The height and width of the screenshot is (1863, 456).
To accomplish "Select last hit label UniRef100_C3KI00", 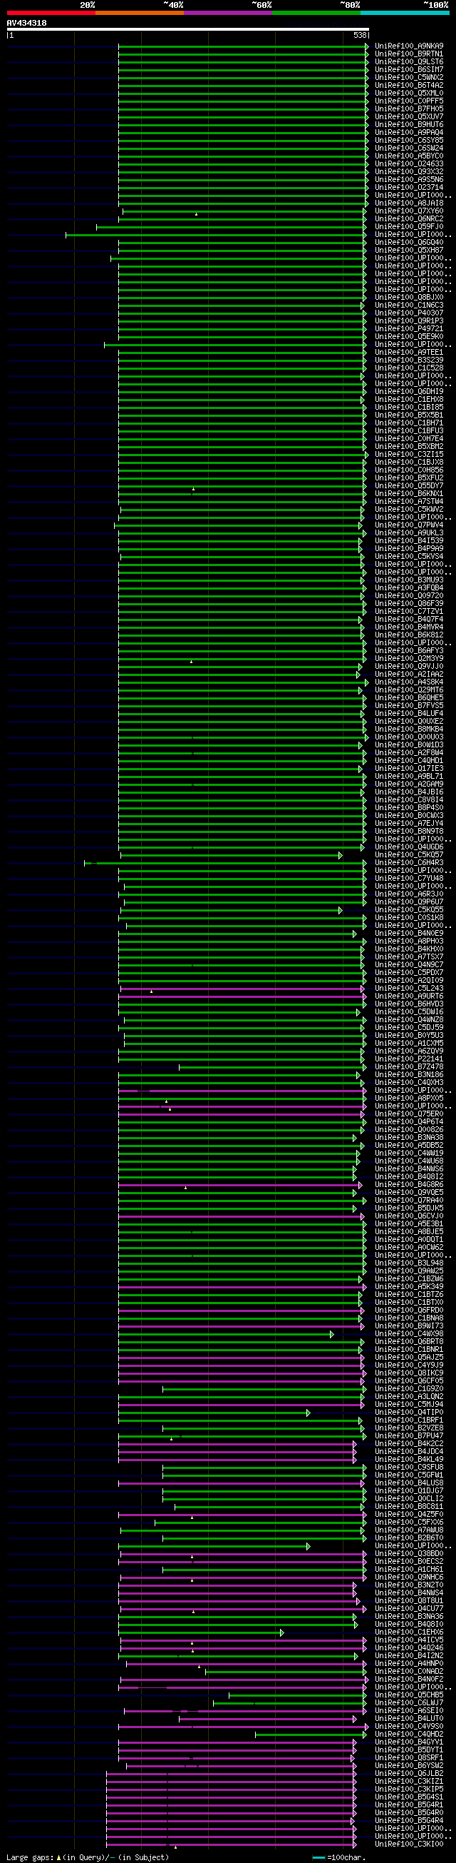I will click(409, 1844).
